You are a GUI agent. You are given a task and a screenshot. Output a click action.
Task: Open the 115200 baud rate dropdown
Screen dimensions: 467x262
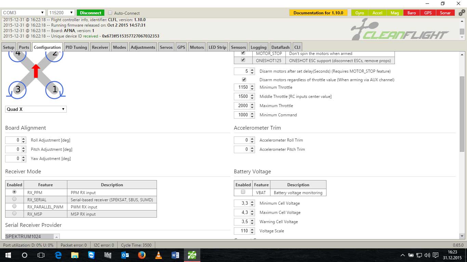(x=61, y=13)
